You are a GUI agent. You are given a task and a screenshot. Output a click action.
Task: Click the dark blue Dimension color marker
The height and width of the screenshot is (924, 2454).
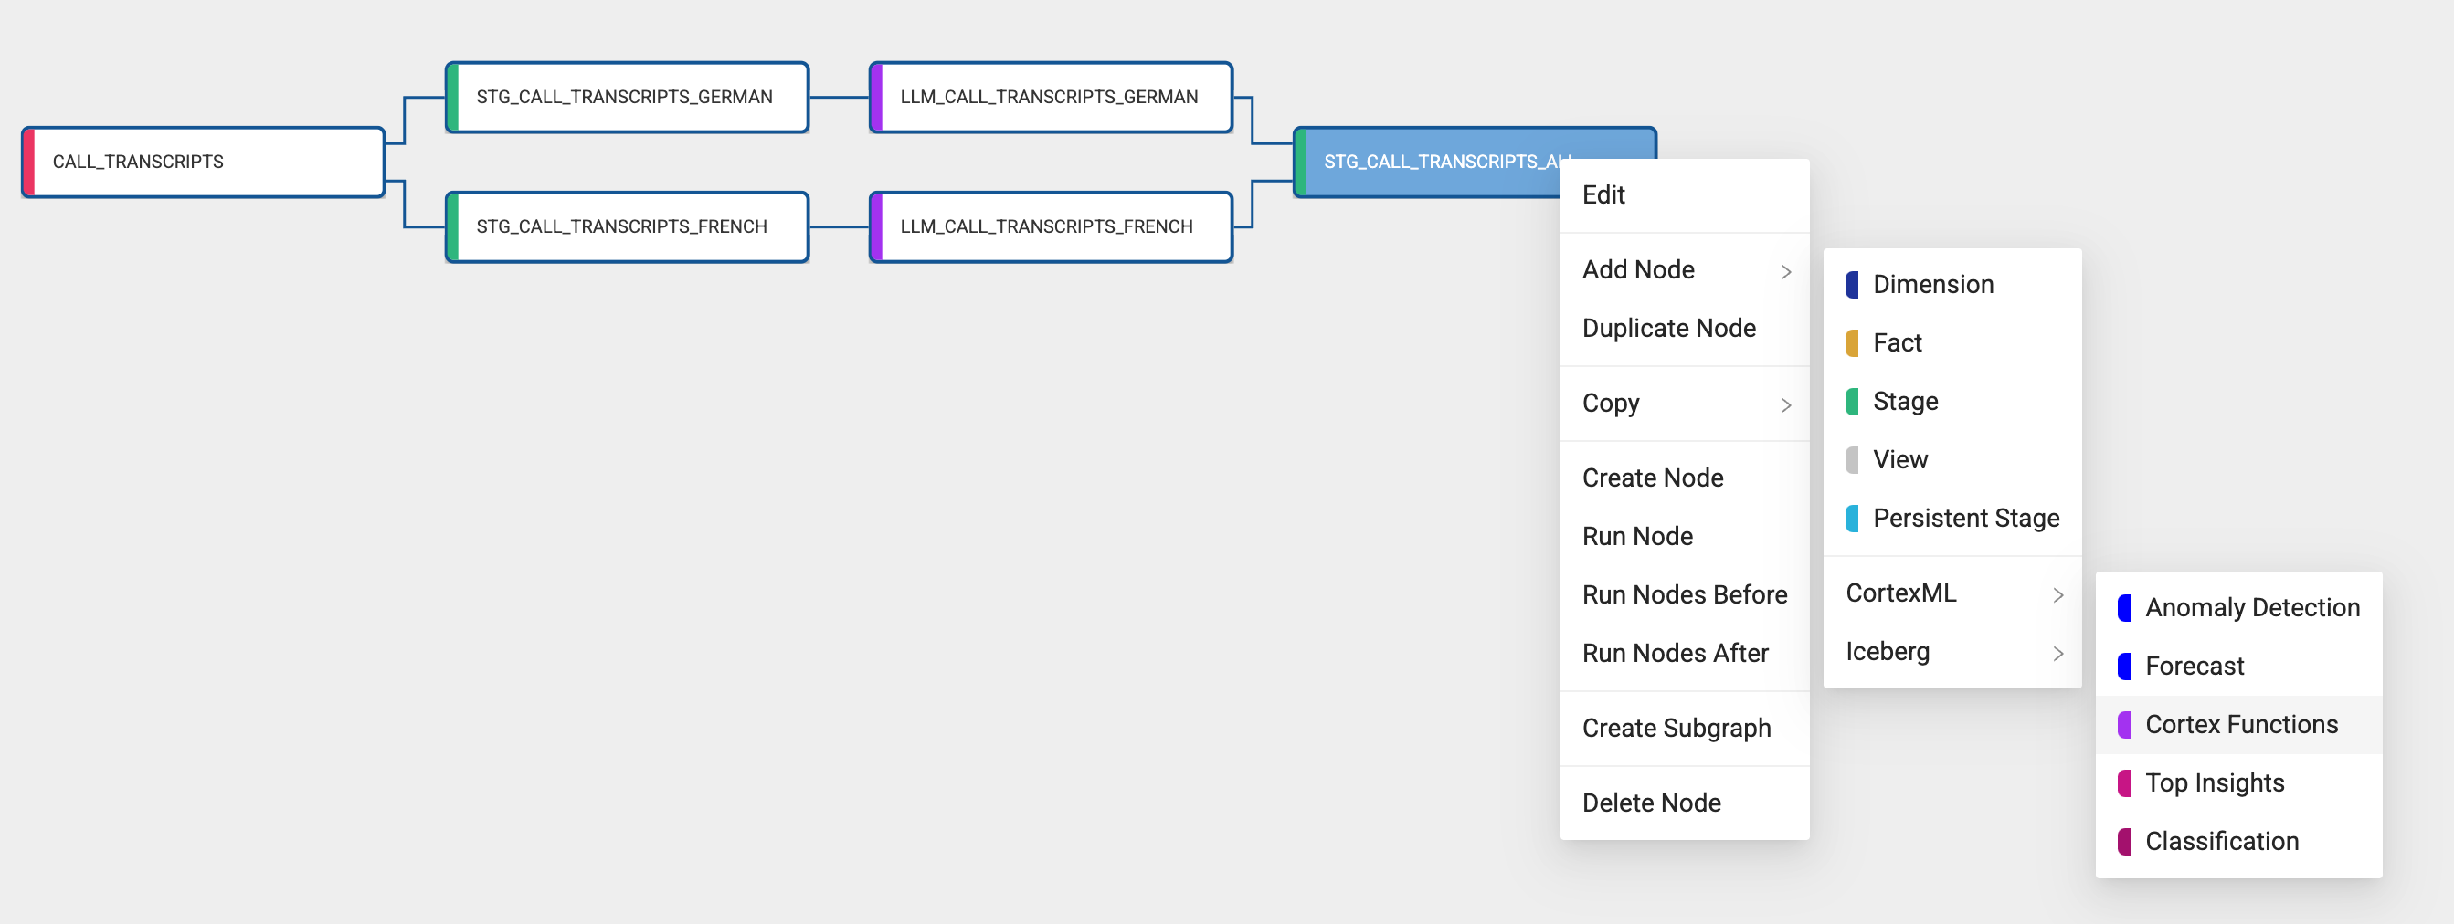(1852, 285)
